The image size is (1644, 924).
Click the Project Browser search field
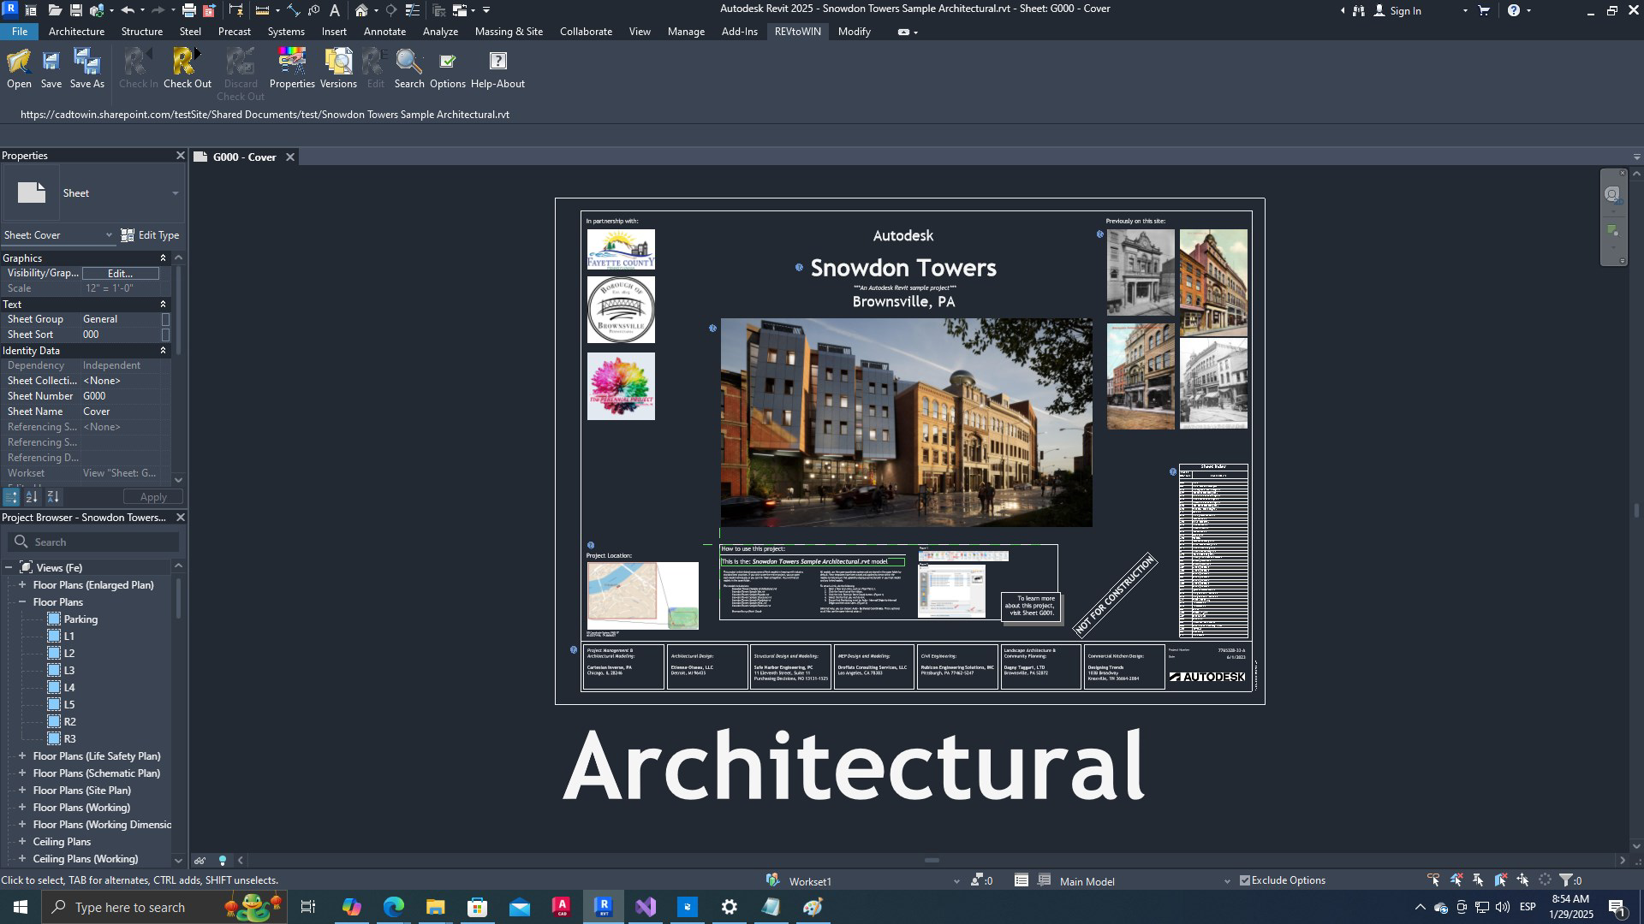click(94, 542)
